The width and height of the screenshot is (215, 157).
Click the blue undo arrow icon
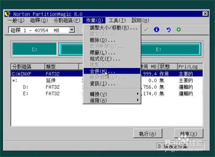[168, 30]
